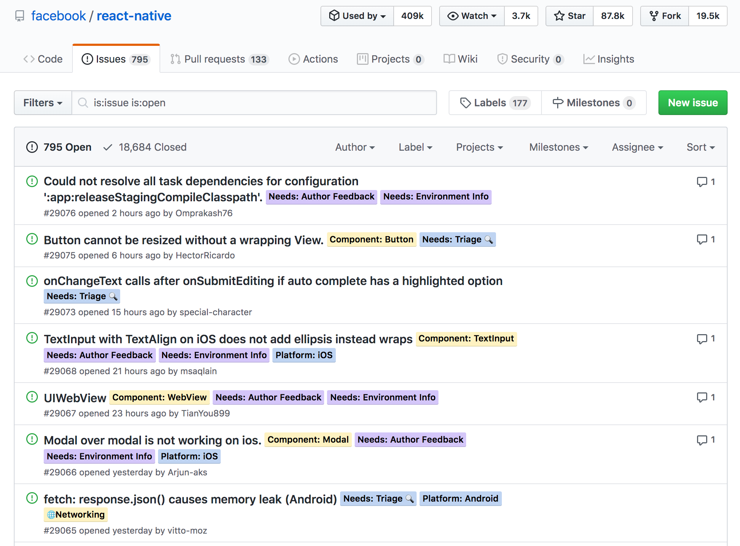Expand the Assignee filter dropdown

tap(637, 147)
